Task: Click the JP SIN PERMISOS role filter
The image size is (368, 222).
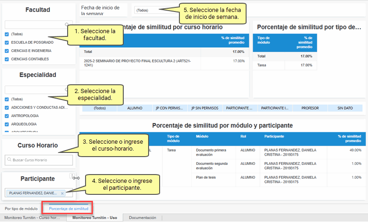Action: point(205,108)
